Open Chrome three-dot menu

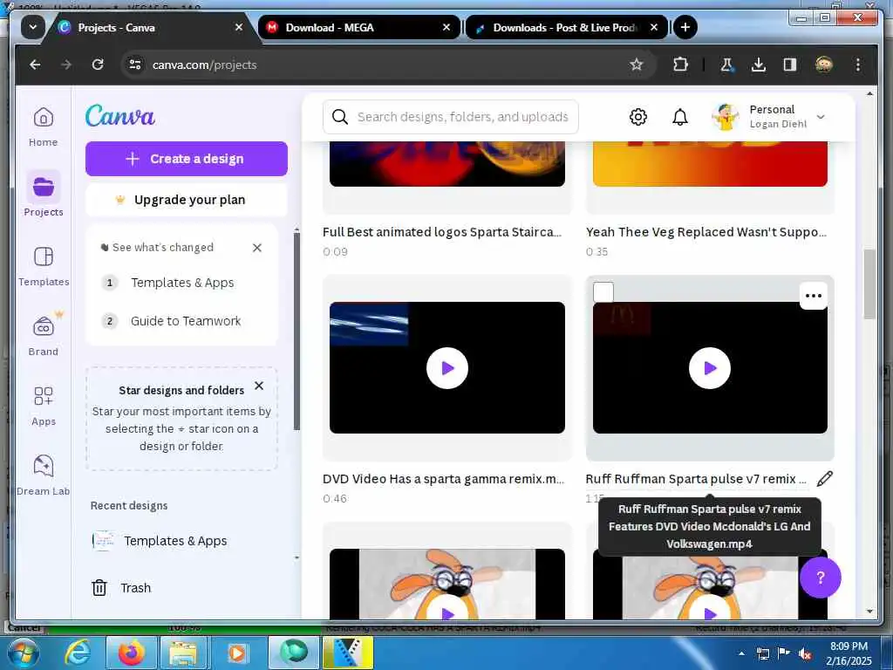tap(858, 65)
